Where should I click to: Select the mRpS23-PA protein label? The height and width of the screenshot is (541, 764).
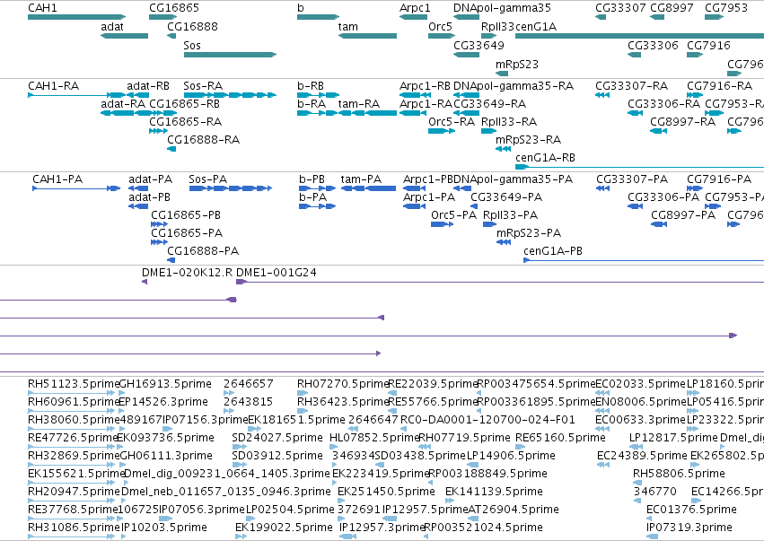529,233
